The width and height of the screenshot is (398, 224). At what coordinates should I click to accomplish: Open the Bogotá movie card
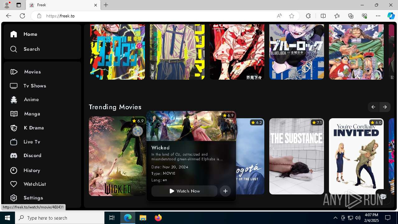coord(250,156)
